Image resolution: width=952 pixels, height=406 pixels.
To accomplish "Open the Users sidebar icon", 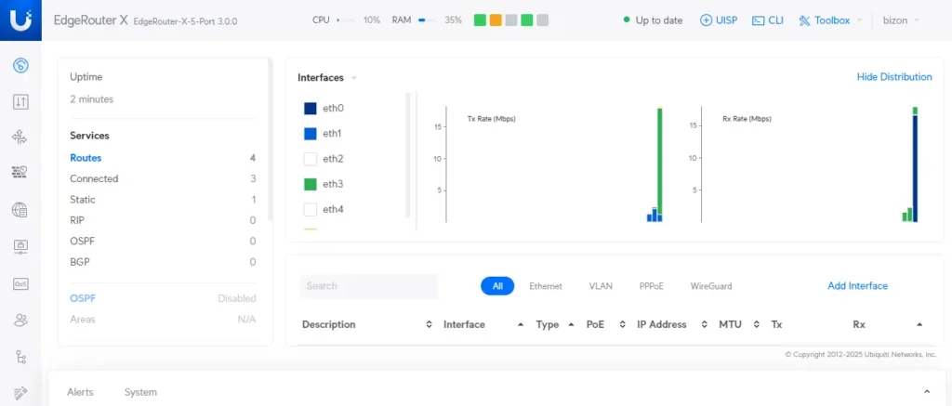I will 20,320.
